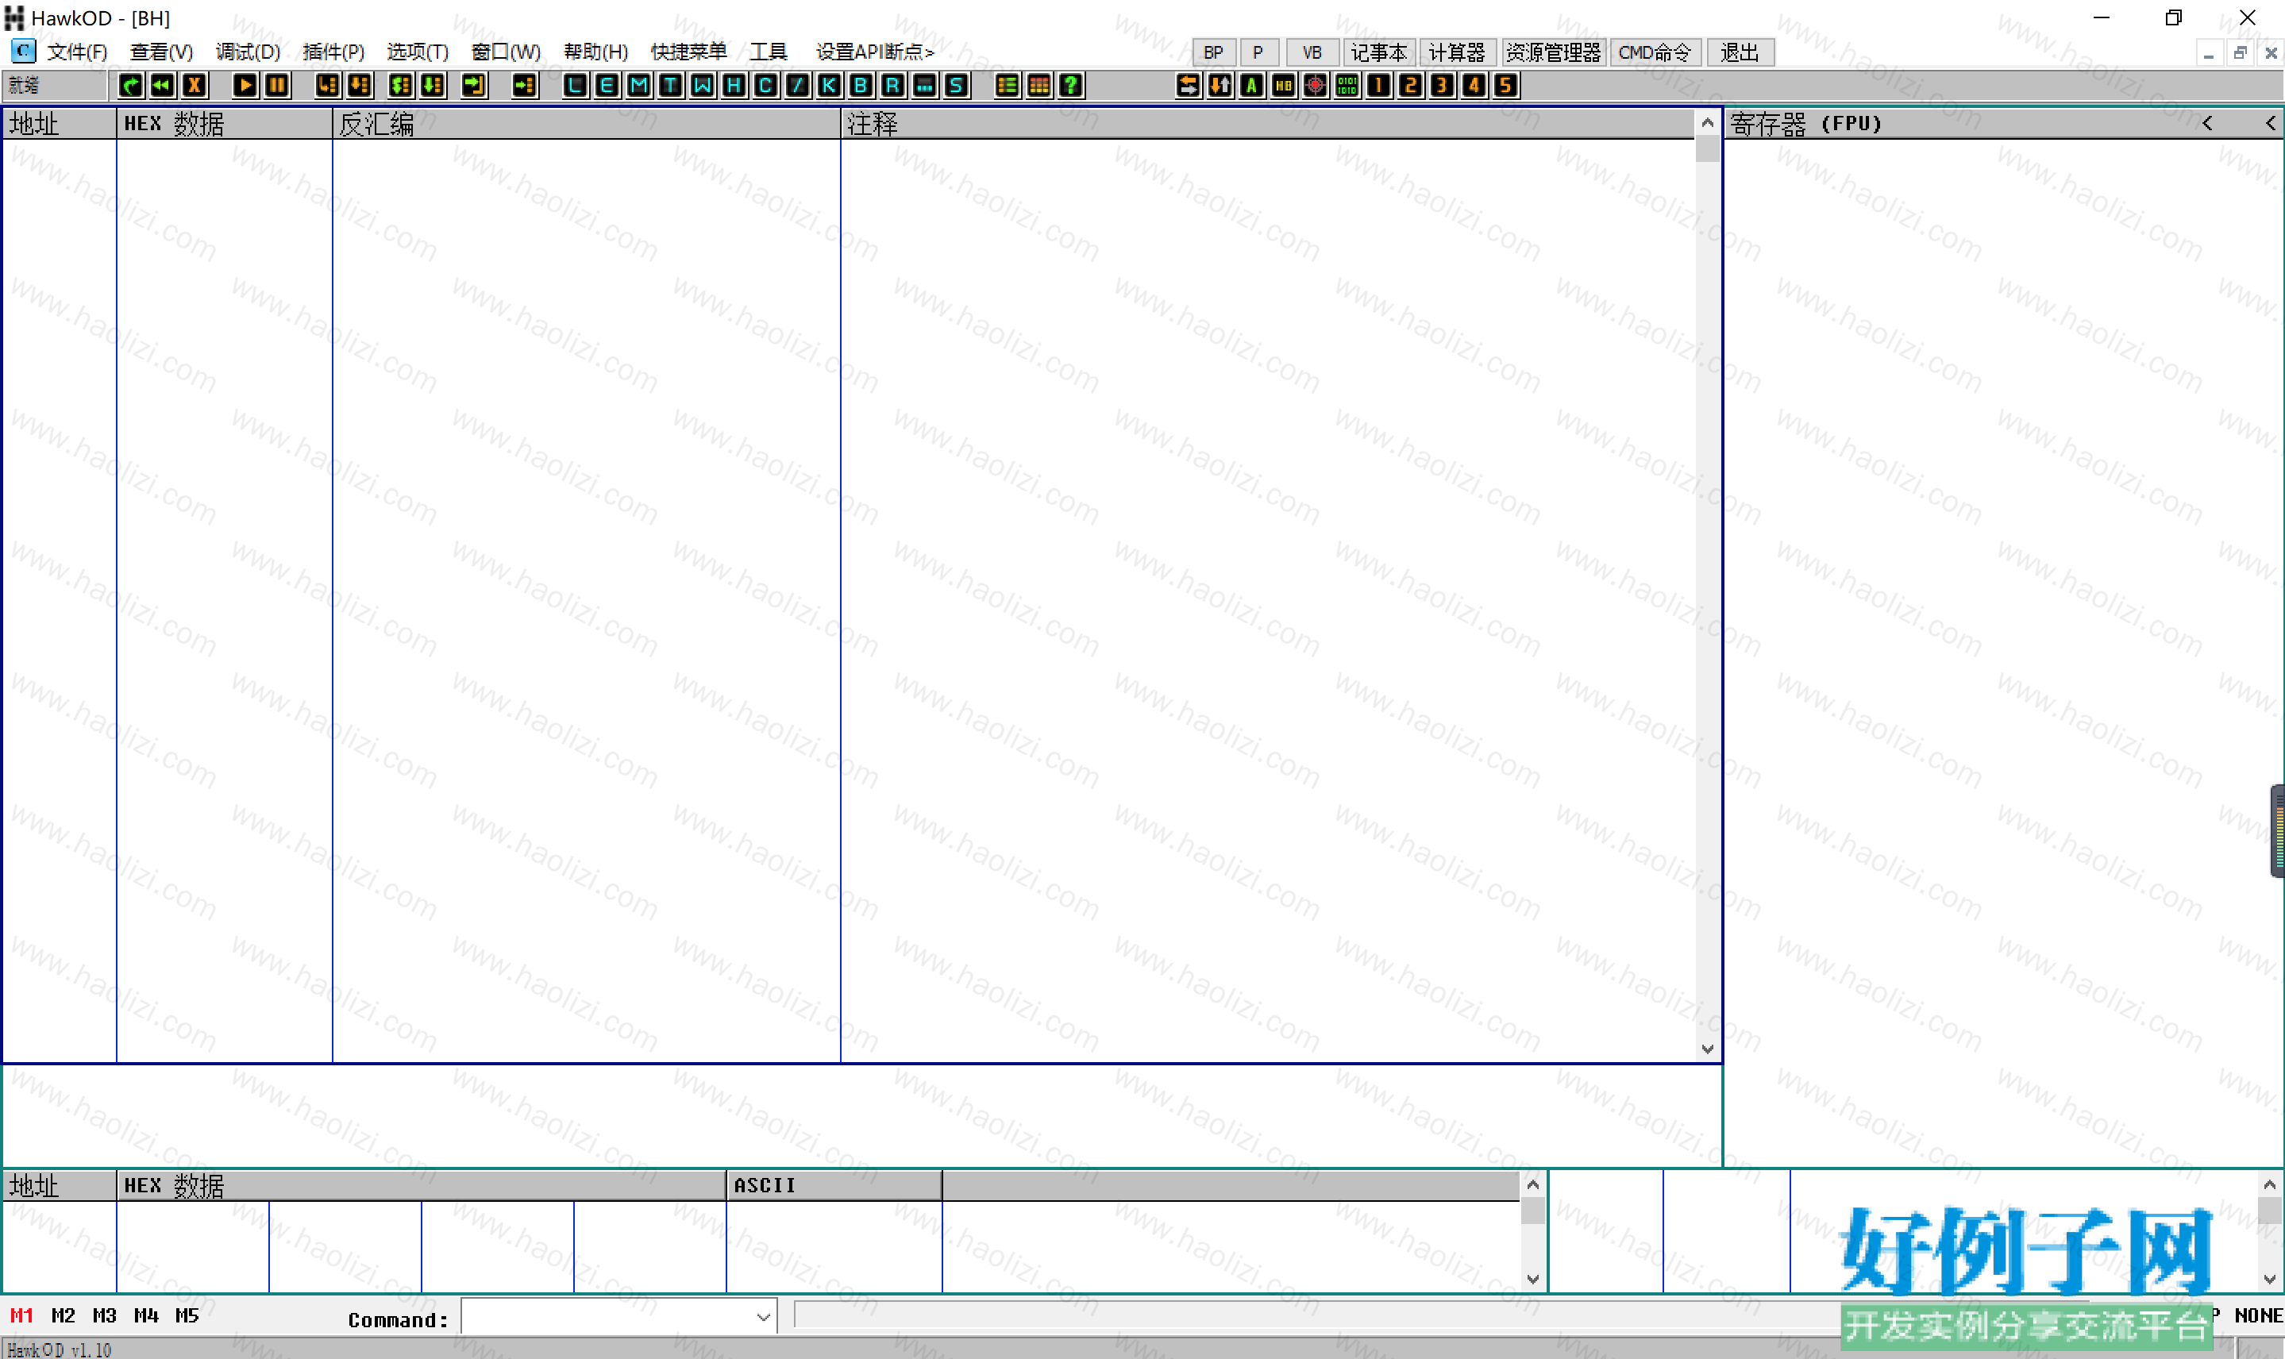
Task: Pause execution with the pause icon
Action: (276, 86)
